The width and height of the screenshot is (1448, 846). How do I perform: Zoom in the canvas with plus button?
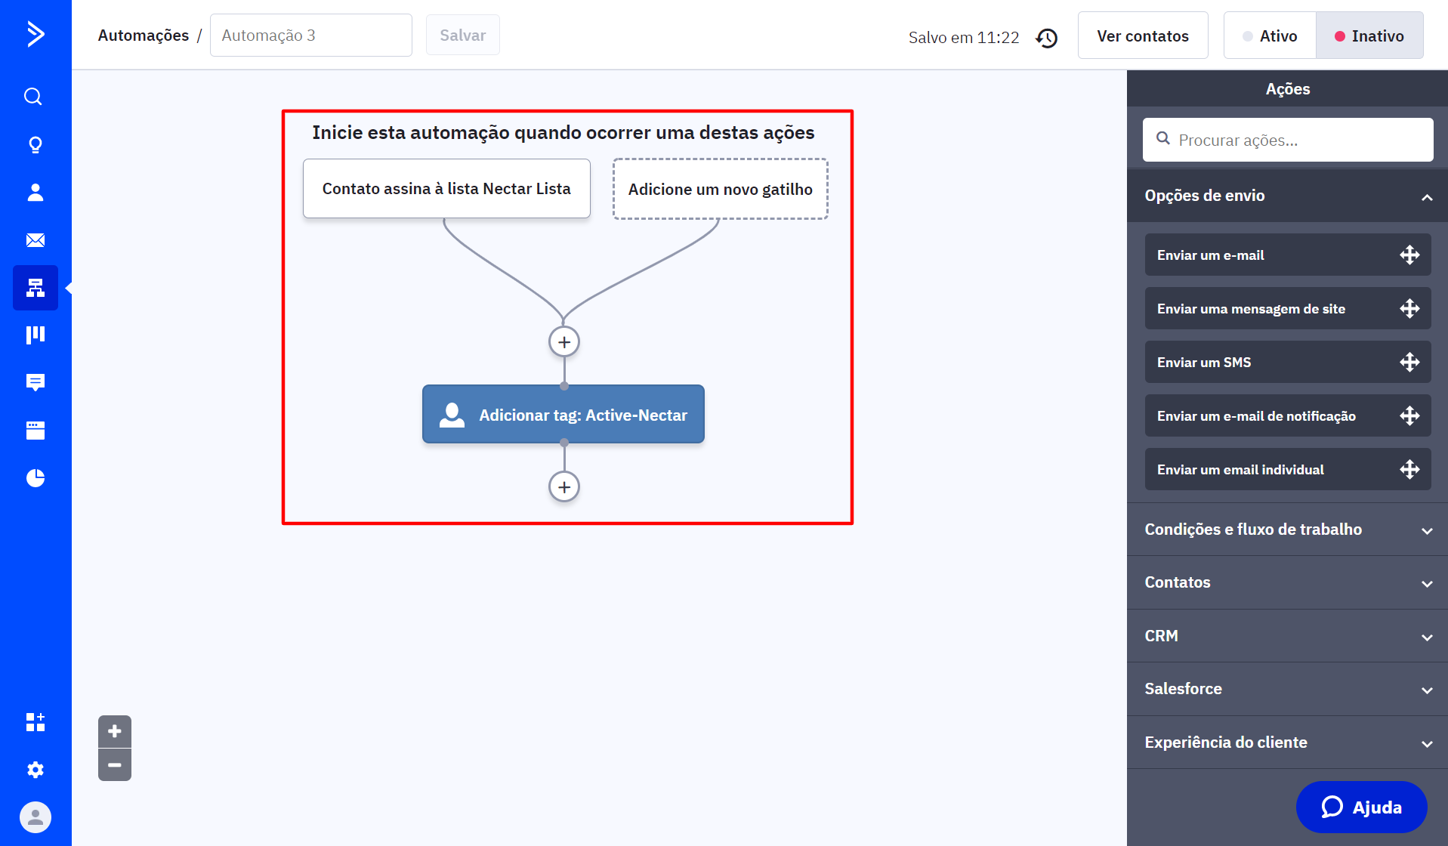pos(115,731)
